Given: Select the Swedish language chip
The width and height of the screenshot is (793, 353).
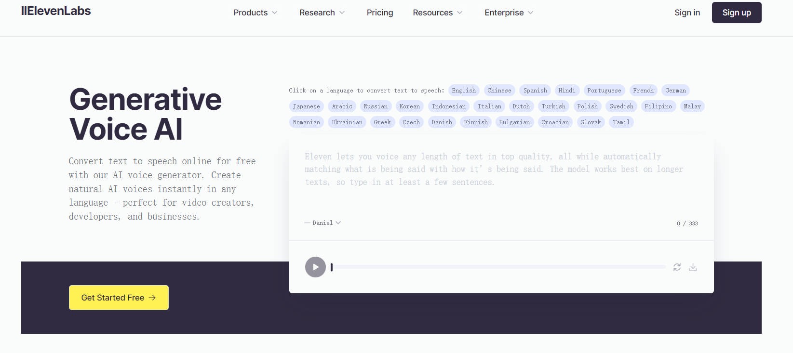Looking at the screenshot, I should [x=622, y=106].
